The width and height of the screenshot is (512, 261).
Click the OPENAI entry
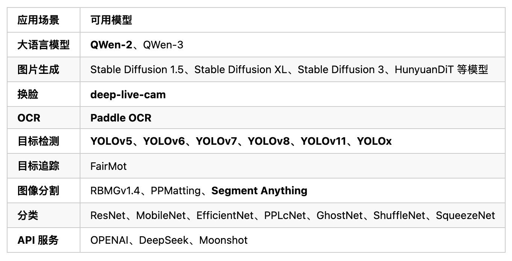109,240
